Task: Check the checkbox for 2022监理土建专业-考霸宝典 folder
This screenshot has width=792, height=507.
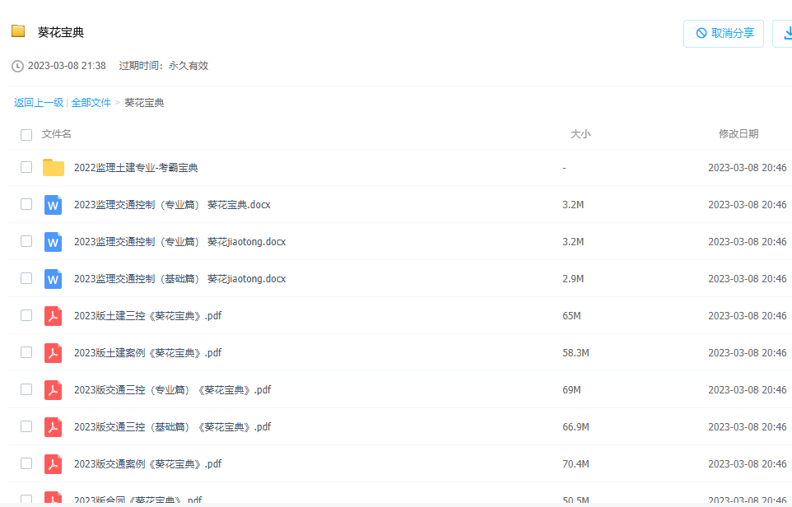Action: tap(26, 167)
